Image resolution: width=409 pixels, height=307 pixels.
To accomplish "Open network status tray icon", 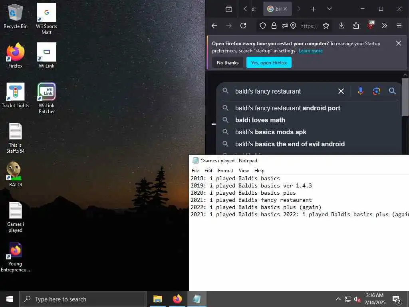I will 348,299.
